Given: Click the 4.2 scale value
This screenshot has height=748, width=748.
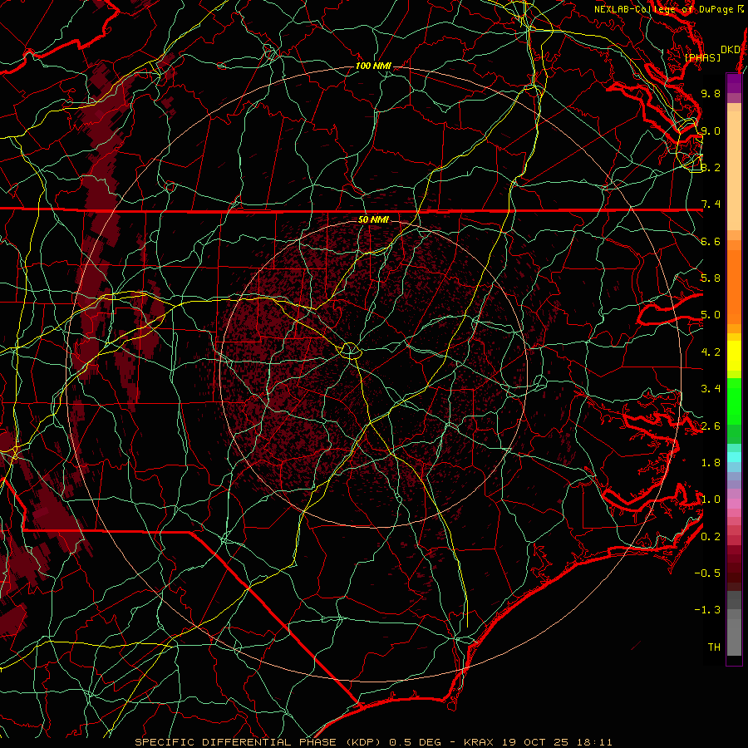Looking at the screenshot, I should pyautogui.click(x=711, y=352).
